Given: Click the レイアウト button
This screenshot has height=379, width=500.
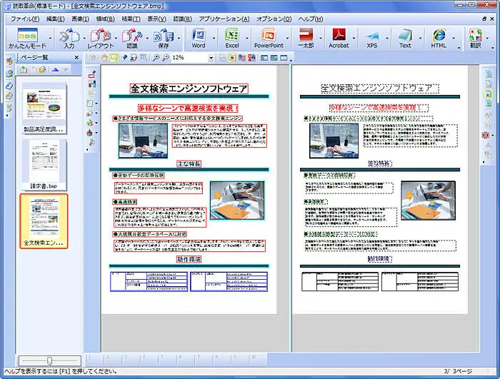Looking at the screenshot, I should tap(100, 37).
